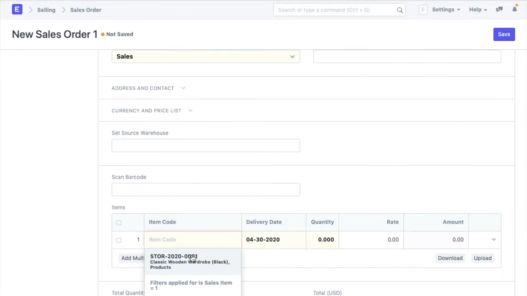Screen dimensions: 527x296
Task: Open the Help menu
Action: [475, 9]
